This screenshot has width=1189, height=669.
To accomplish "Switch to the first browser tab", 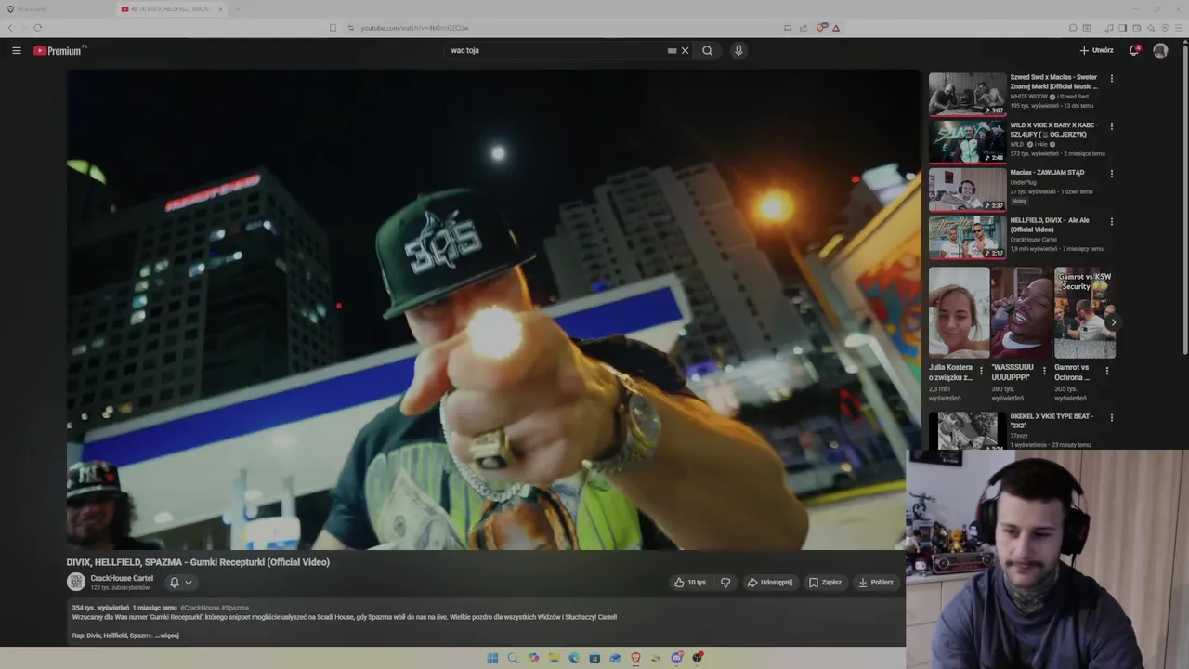I will coord(56,9).
